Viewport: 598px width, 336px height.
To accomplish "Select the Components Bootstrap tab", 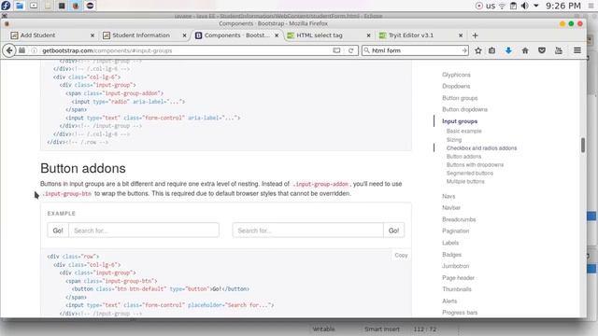I will (236, 35).
